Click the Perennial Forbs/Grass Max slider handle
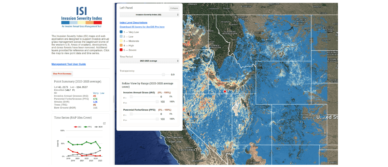This screenshot has width=388, height=167. coord(157,119)
